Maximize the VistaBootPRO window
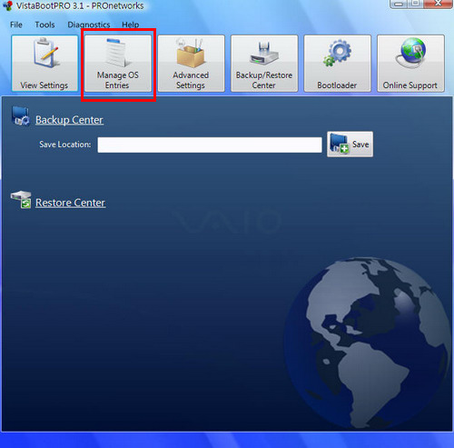The width and height of the screenshot is (454, 448). (416, 4)
